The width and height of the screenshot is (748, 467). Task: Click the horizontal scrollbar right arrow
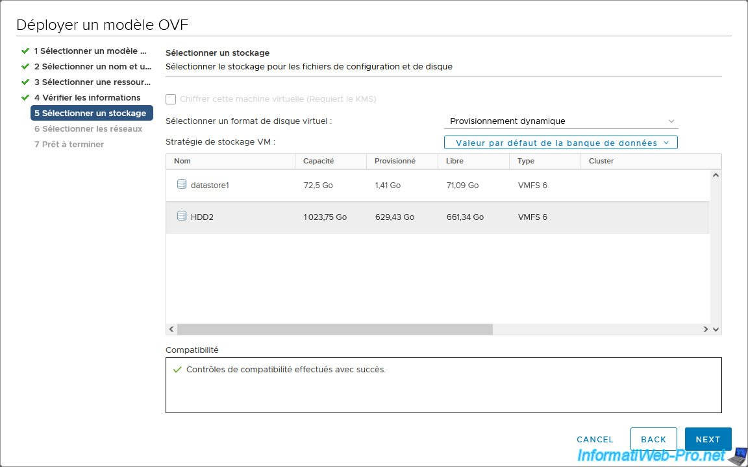pyautogui.click(x=706, y=329)
